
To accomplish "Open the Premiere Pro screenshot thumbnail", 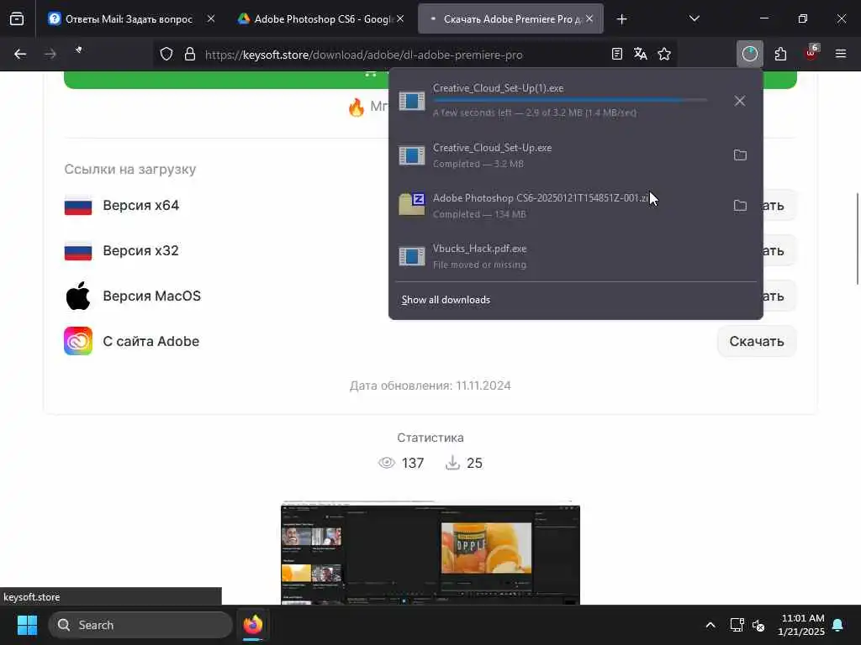I will 430,553.
